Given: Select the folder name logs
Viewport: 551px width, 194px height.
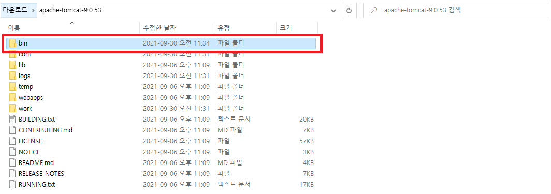Looking at the screenshot, I should 24,76.
